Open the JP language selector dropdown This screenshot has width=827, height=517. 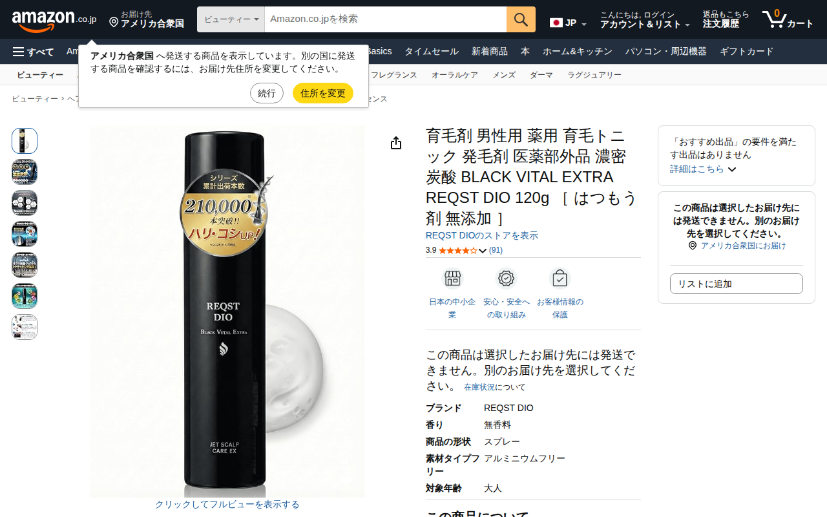568,23
